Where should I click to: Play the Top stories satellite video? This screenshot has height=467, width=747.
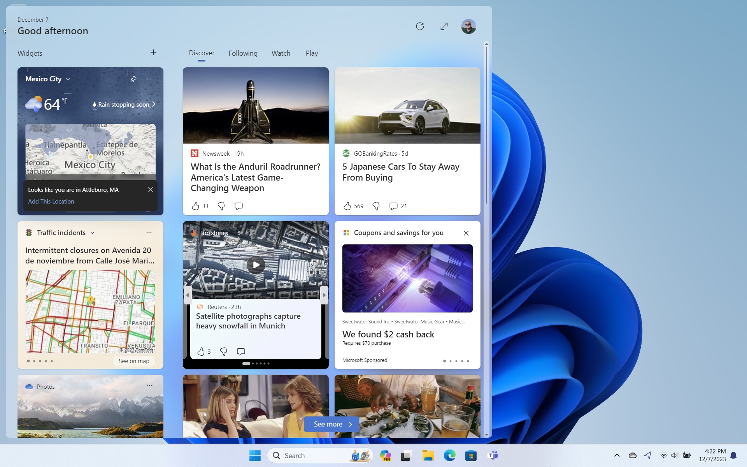tap(256, 265)
